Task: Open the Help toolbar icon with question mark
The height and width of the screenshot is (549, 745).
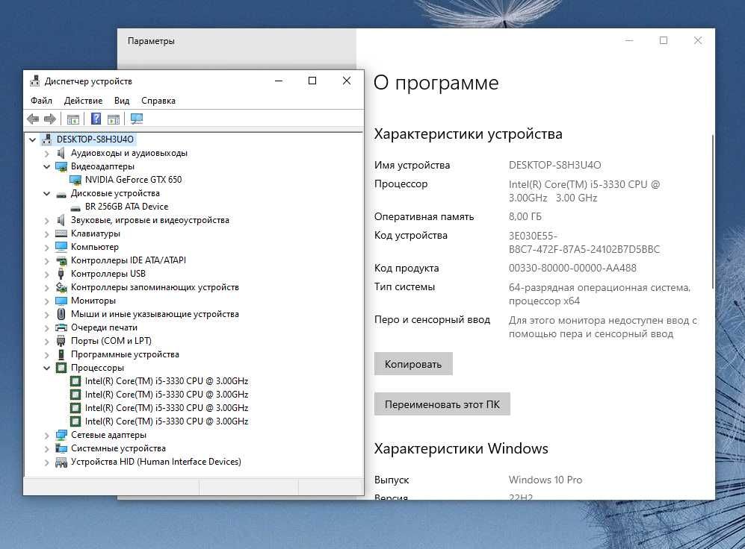Action: coord(96,119)
